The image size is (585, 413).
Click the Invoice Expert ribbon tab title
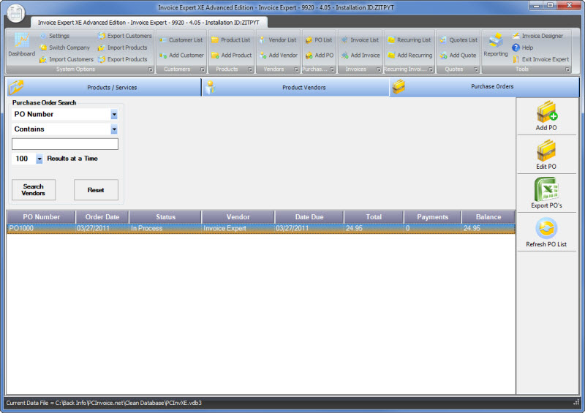[x=148, y=23]
